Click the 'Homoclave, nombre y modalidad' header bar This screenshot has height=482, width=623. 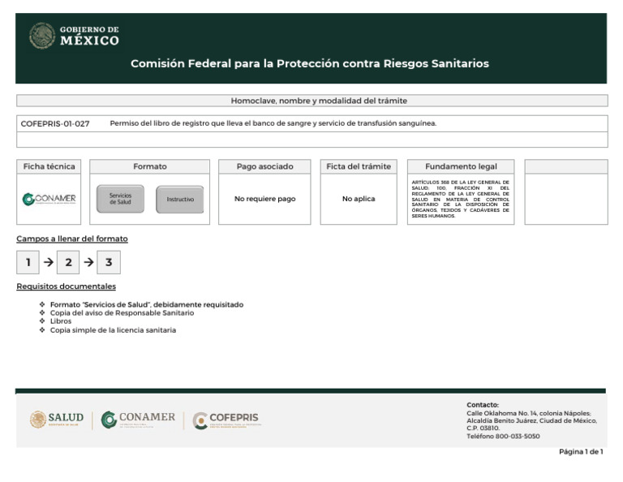pyautogui.click(x=311, y=101)
